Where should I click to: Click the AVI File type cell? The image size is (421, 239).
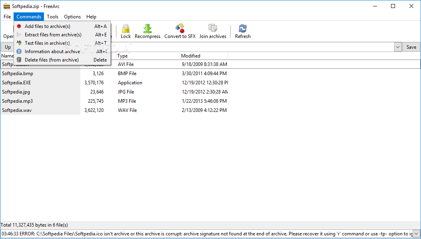click(126, 64)
